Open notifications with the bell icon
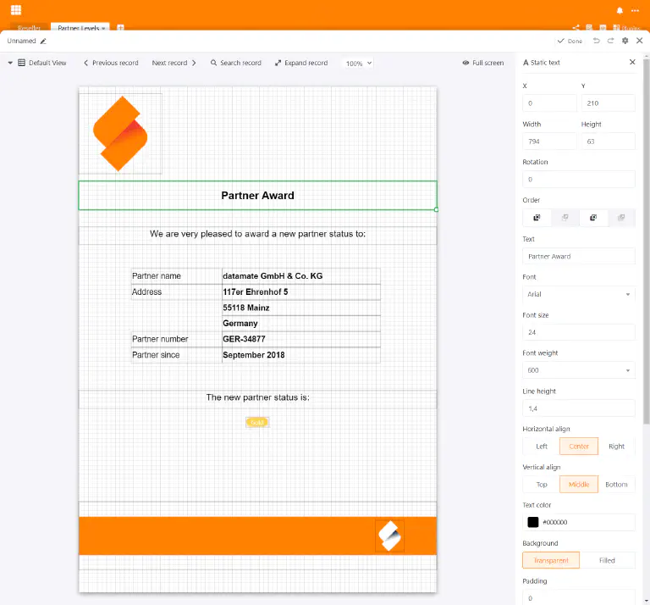This screenshot has width=650, height=605. pyautogui.click(x=620, y=10)
